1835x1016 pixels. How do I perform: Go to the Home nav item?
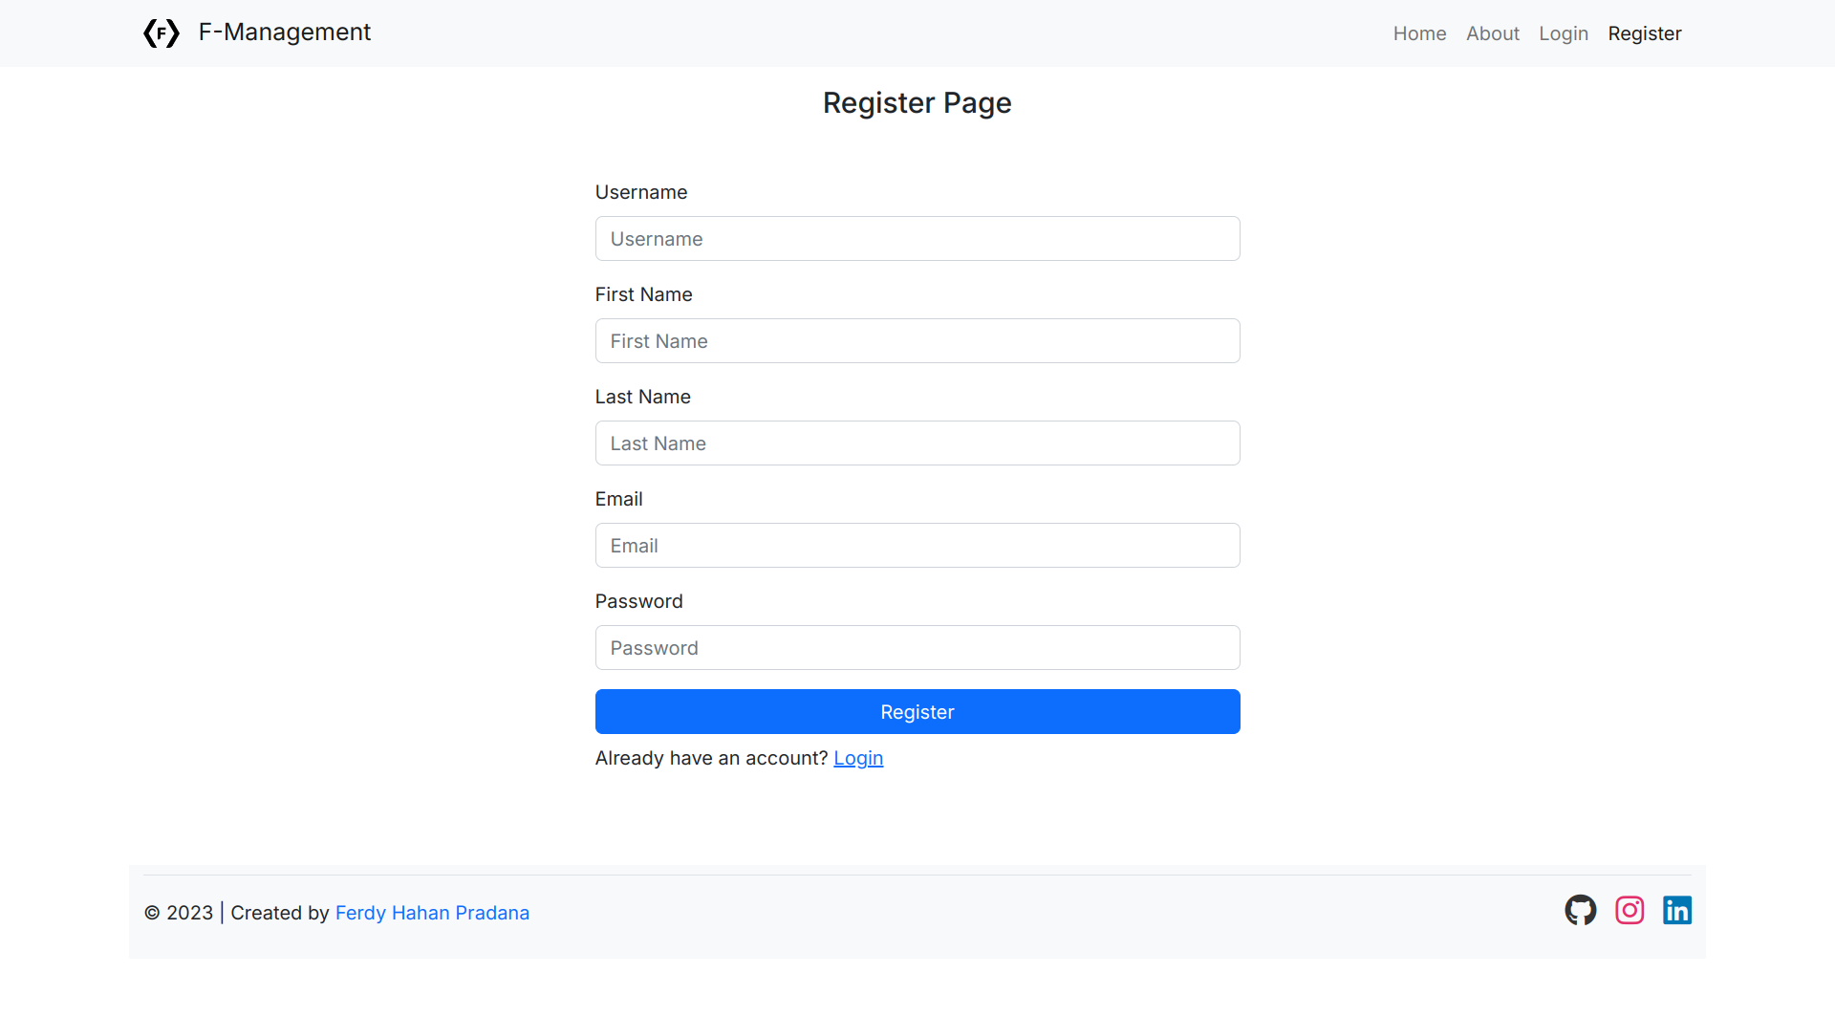(x=1419, y=33)
